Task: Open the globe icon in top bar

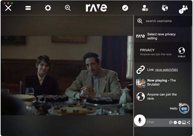Action: [x=165, y=8]
